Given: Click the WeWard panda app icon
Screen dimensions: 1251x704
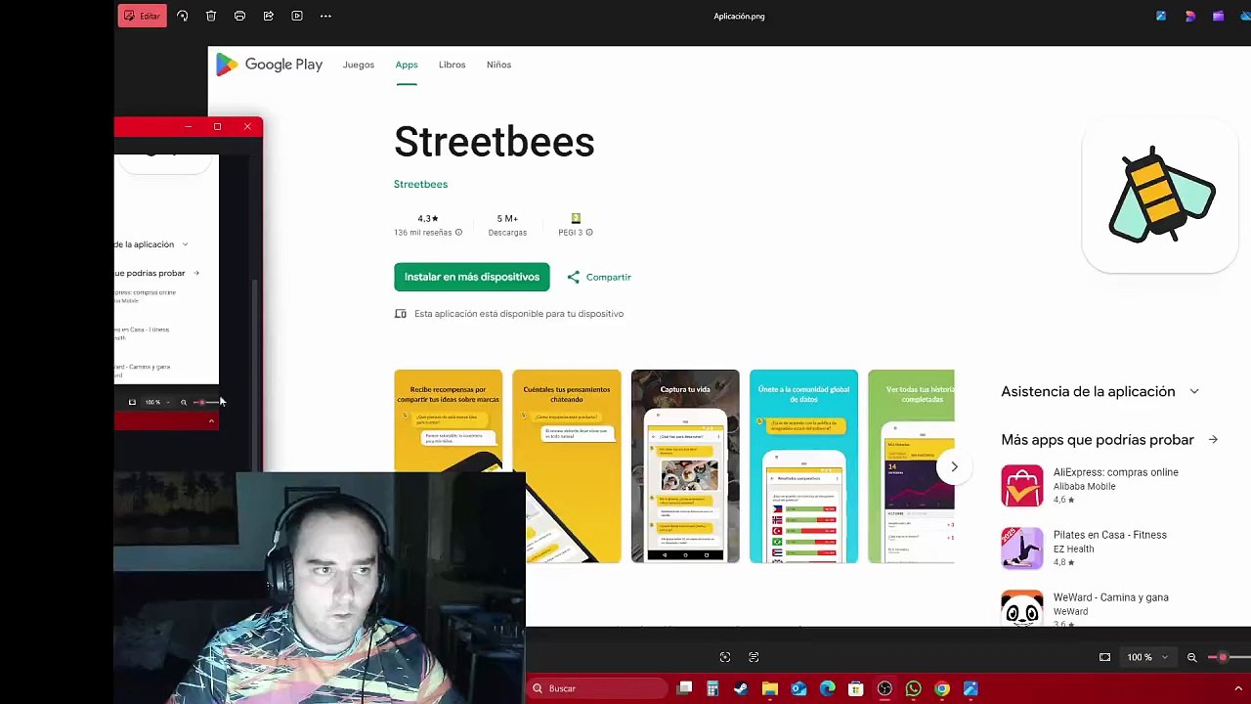Looking at the screenshot, I should tap(1022, 608).
